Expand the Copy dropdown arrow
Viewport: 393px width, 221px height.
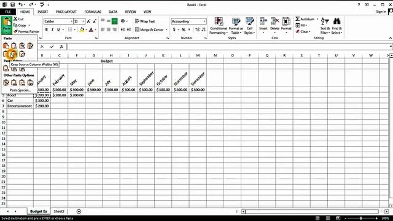coord(29,25)
